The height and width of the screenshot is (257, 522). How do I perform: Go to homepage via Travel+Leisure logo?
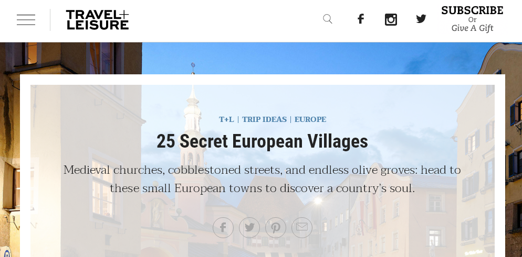(98, 20)
